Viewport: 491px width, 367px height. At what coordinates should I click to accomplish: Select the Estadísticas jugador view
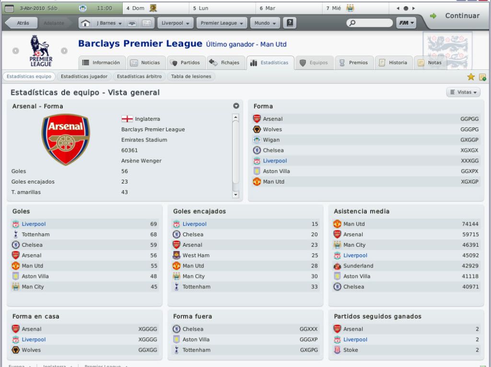coord(84,76)
